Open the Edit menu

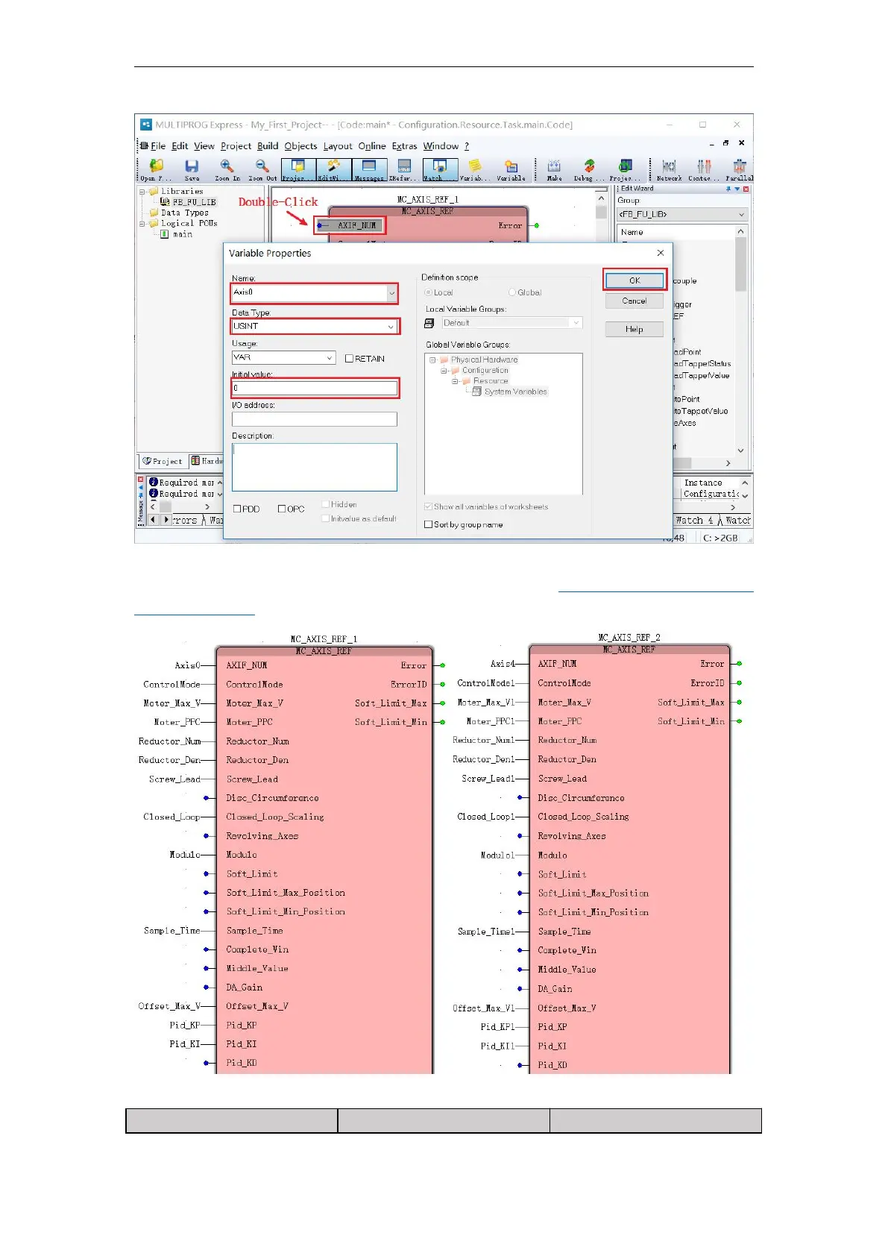tap(180, 146)
